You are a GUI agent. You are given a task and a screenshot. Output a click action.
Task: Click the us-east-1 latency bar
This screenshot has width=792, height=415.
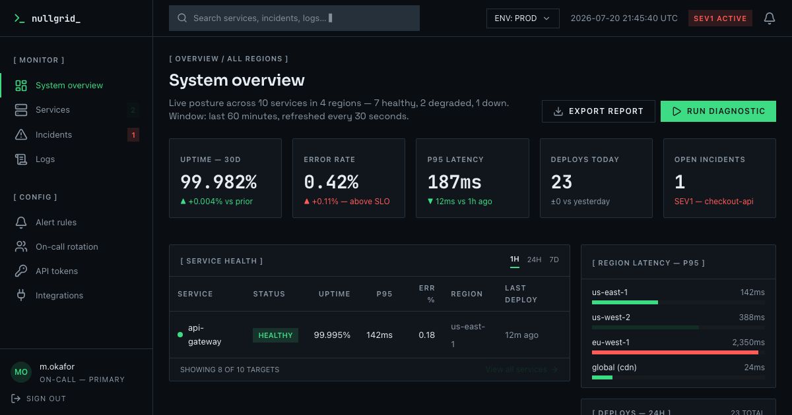[x=678, y=302]
